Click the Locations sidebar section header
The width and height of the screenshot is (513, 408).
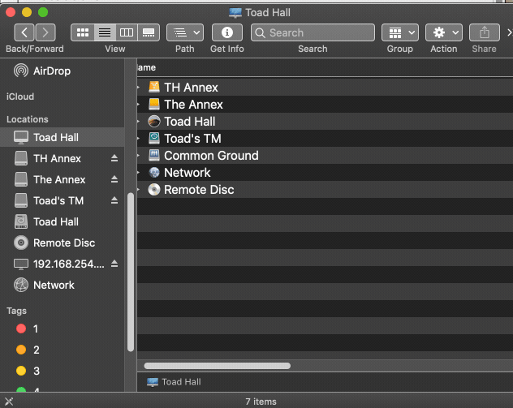(28, 119)
